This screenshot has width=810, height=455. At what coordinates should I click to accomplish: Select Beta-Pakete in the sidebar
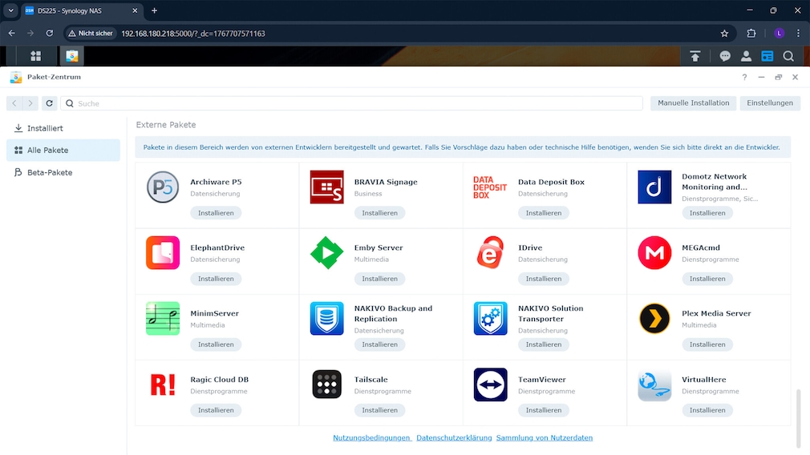pos(50,172)
